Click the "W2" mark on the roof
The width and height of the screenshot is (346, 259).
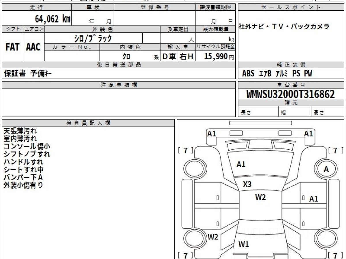260,197
